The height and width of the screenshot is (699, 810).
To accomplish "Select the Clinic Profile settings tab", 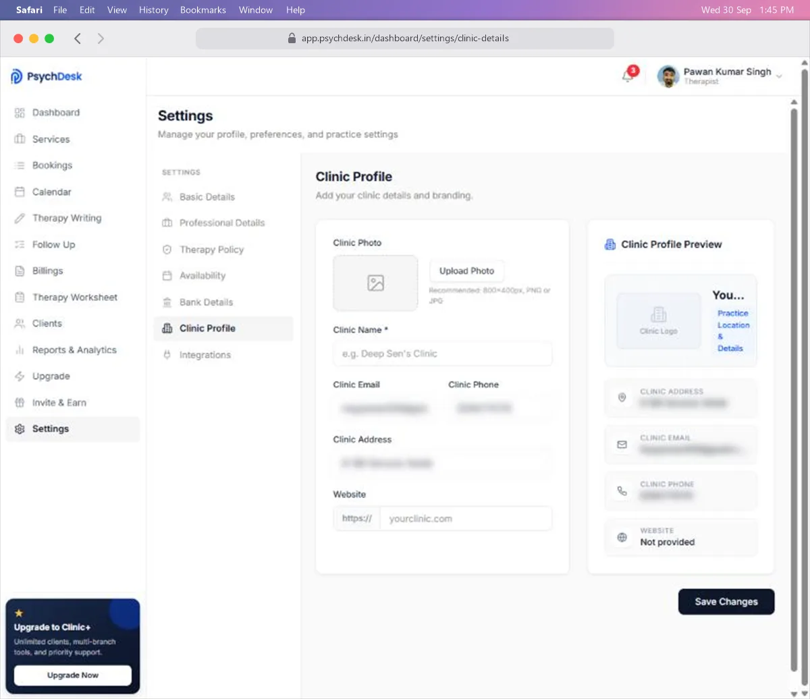I will pos(223,329).
